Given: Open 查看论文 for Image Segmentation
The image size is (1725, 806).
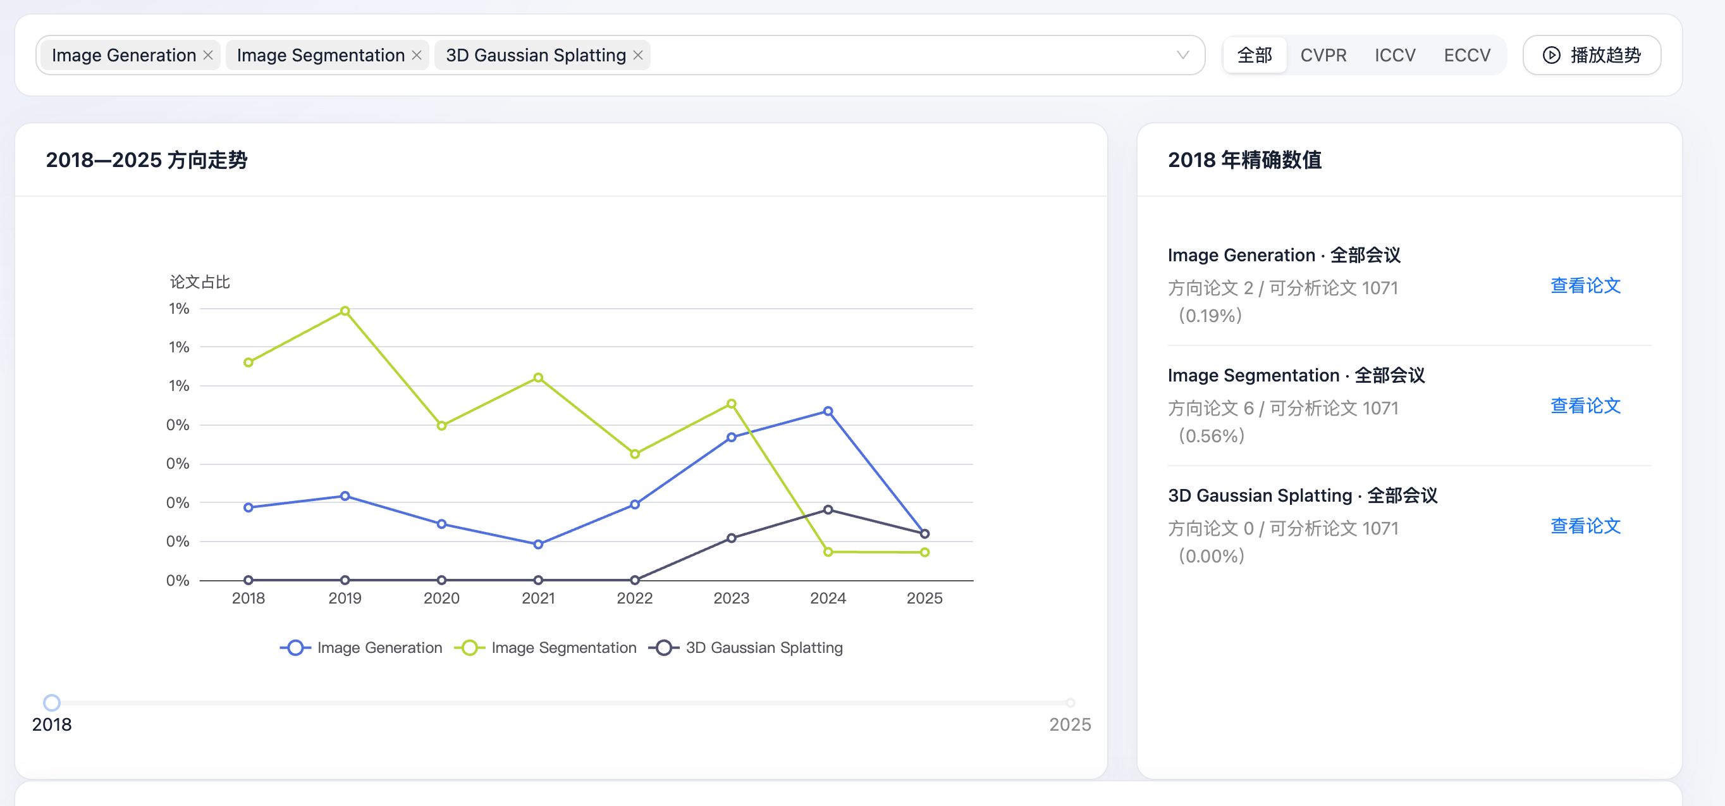Looking at the screenshot, I should click(1585, 406).
